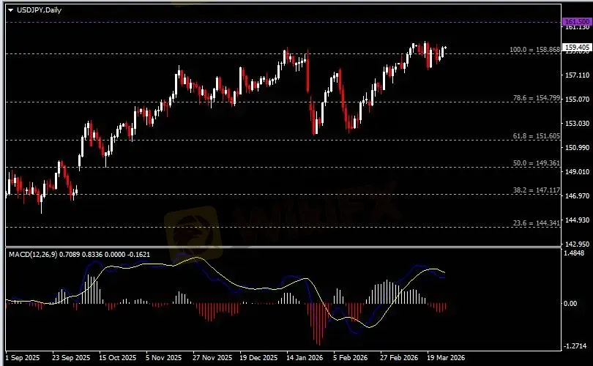Click the purple dashed horizontal line

[x=293, y=22]
